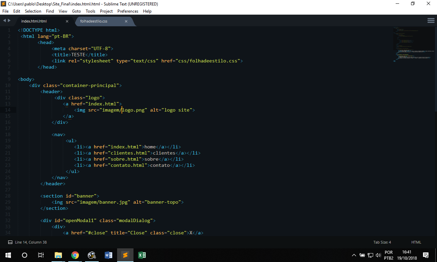Open the Preferences menu
The image size is (437, 262).
[128, 11]
